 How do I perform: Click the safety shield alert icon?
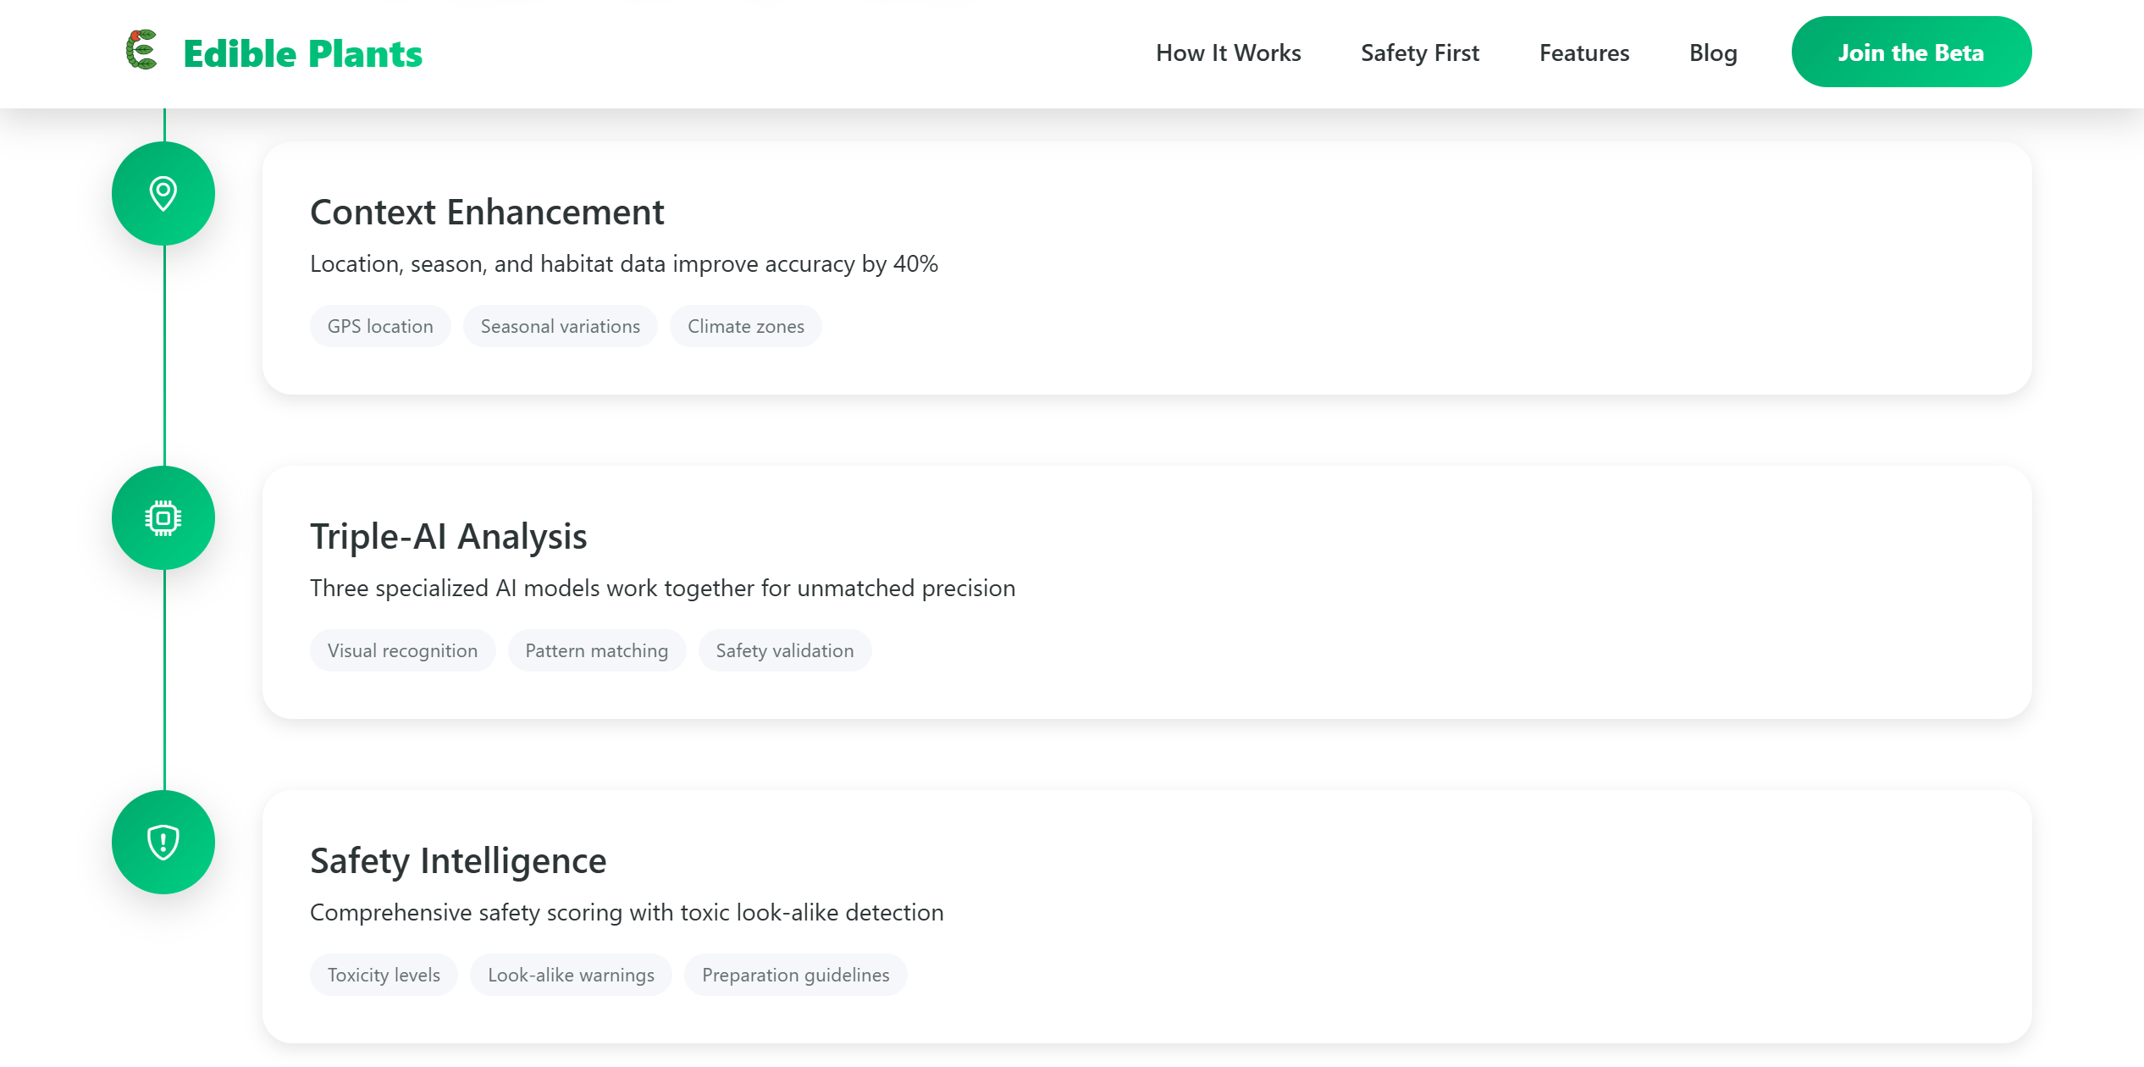click(x=163, y=843)
